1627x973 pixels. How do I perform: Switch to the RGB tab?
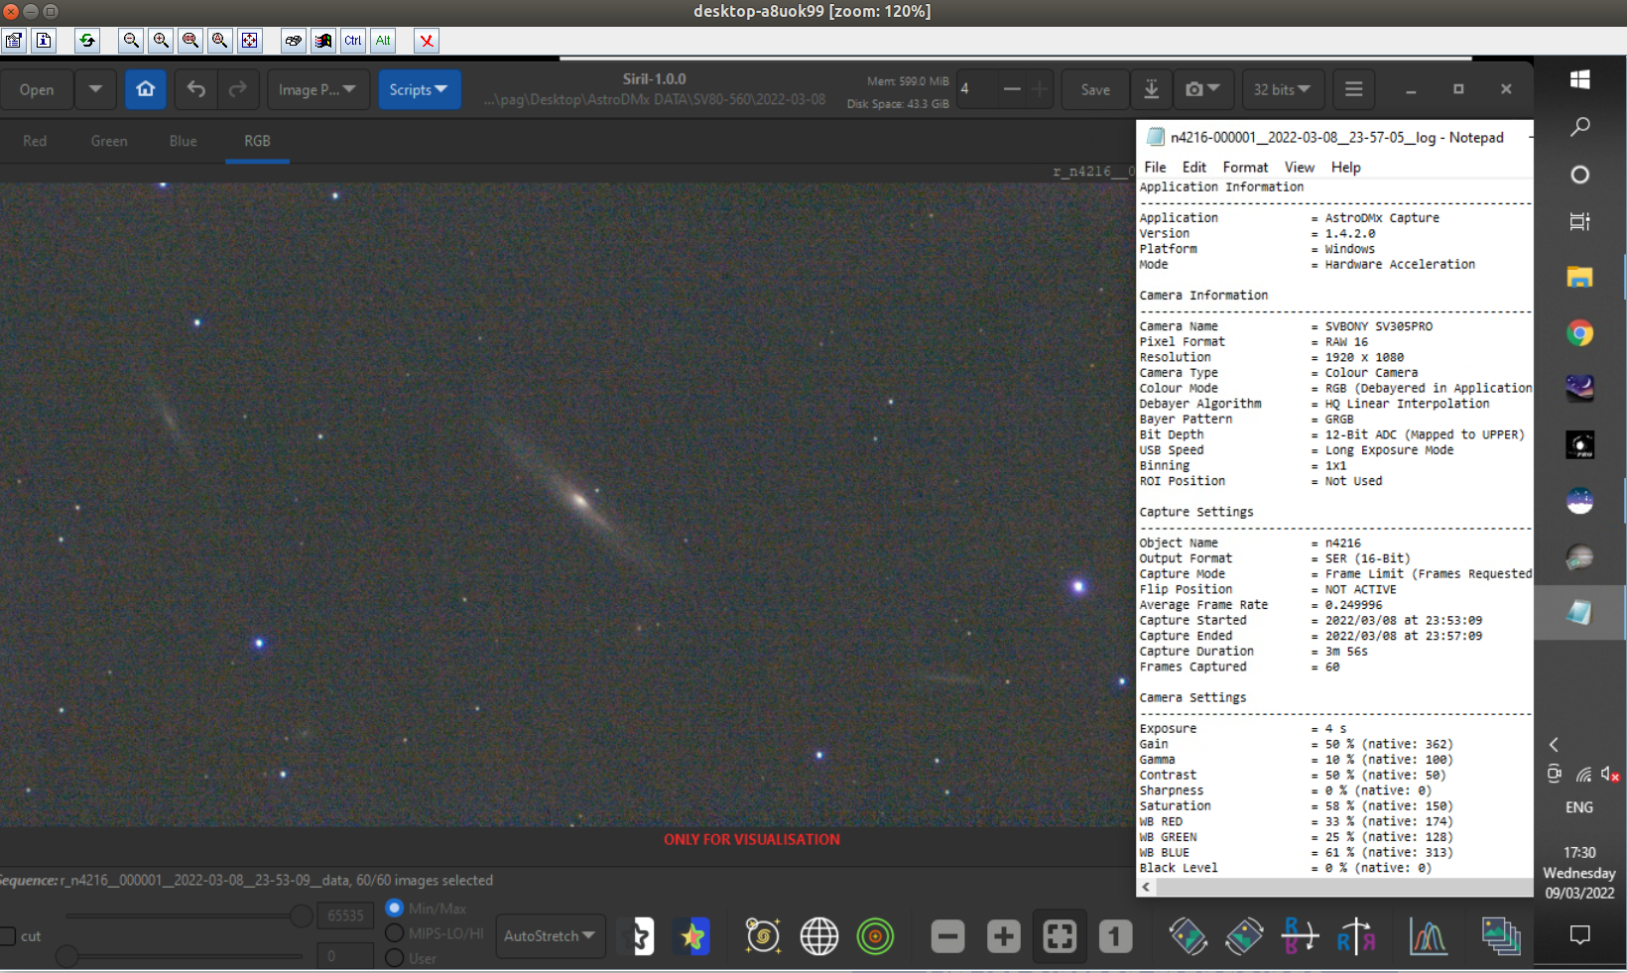pos(257,141)
